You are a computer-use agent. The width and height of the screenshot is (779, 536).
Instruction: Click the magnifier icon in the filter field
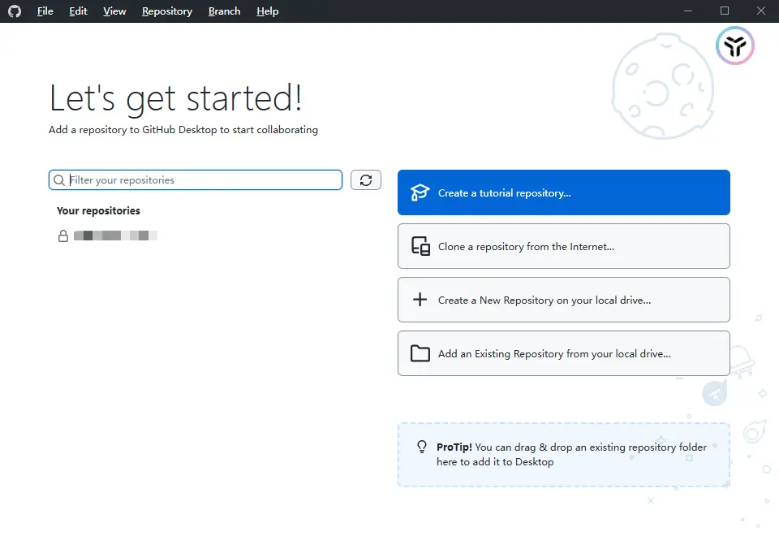pyautogui.click(x=58, y=179)
